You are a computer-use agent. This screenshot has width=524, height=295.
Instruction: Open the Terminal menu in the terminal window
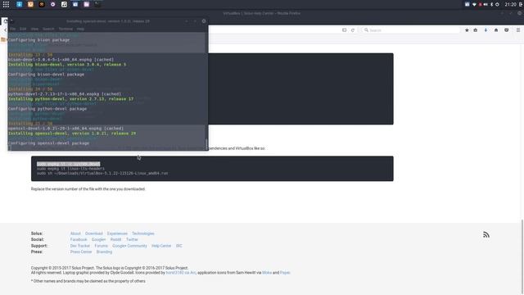65,29
